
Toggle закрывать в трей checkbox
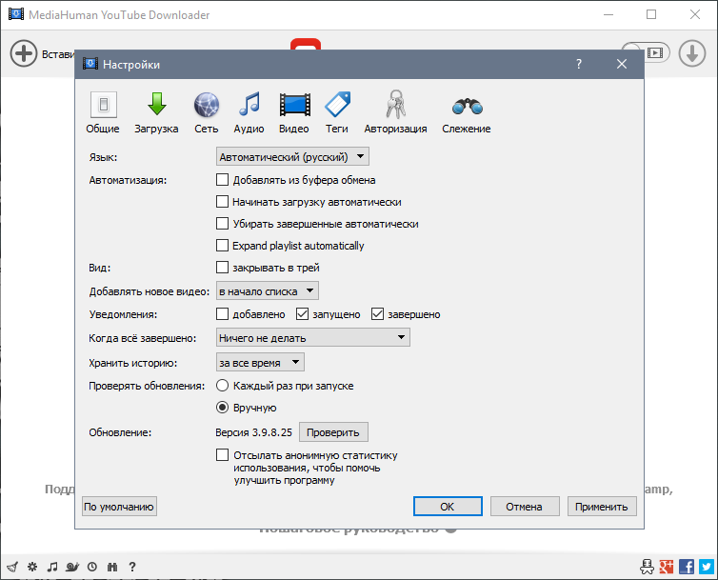222,267
